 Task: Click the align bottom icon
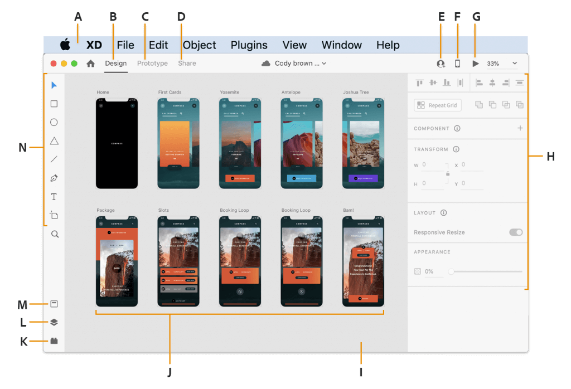[x=447, y=82]
